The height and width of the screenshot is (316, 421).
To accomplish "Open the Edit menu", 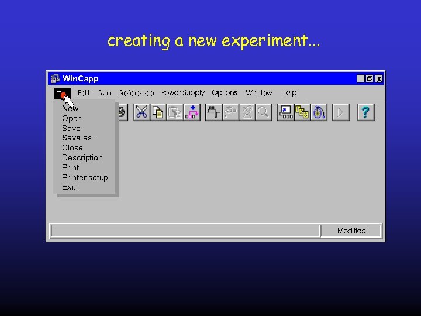I will [84, 93].
